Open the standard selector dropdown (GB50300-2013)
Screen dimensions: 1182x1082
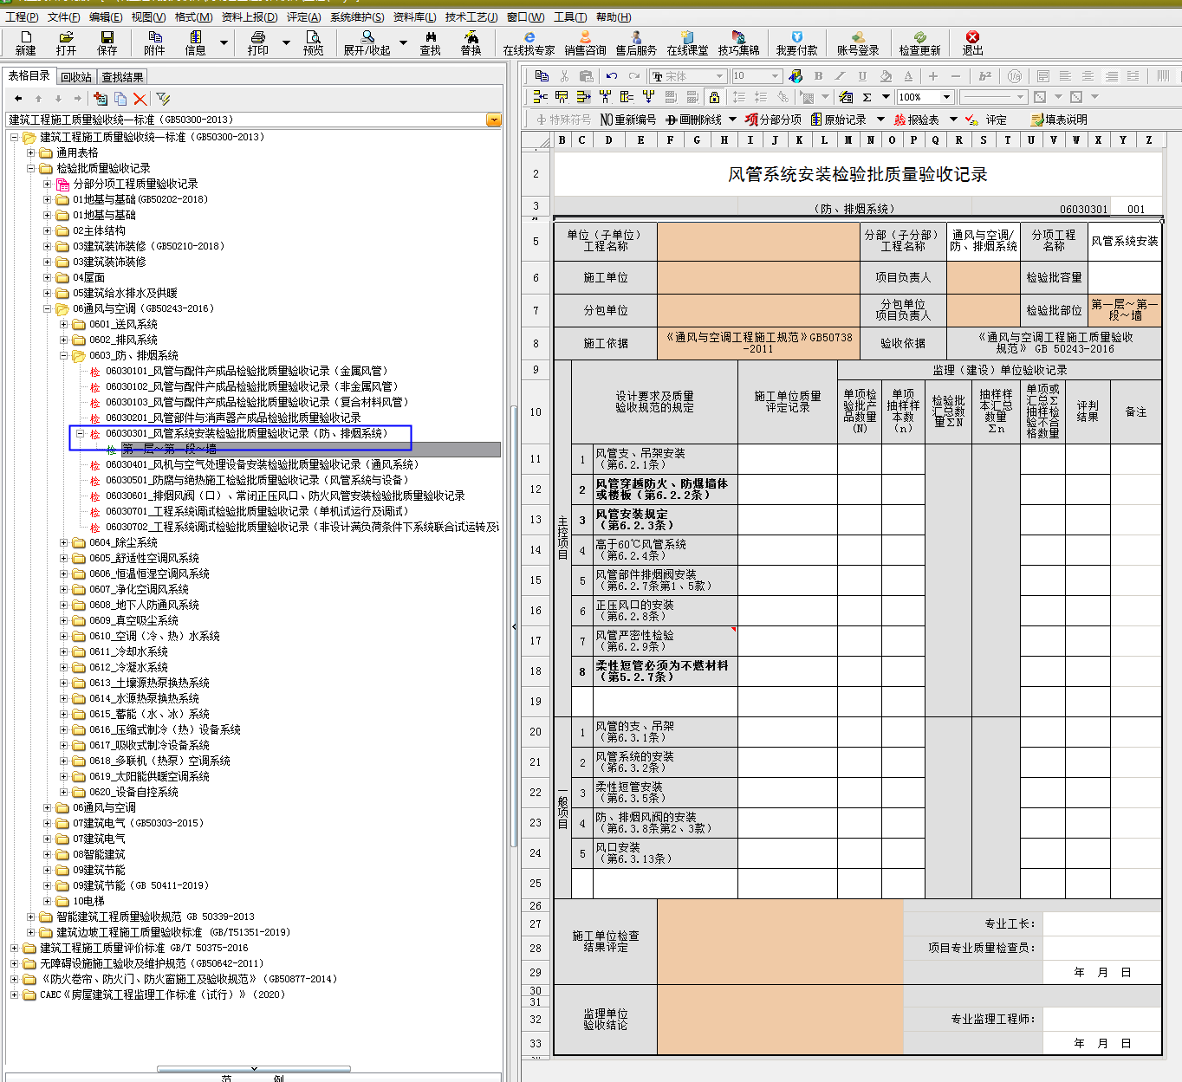[x=495, y=120]
